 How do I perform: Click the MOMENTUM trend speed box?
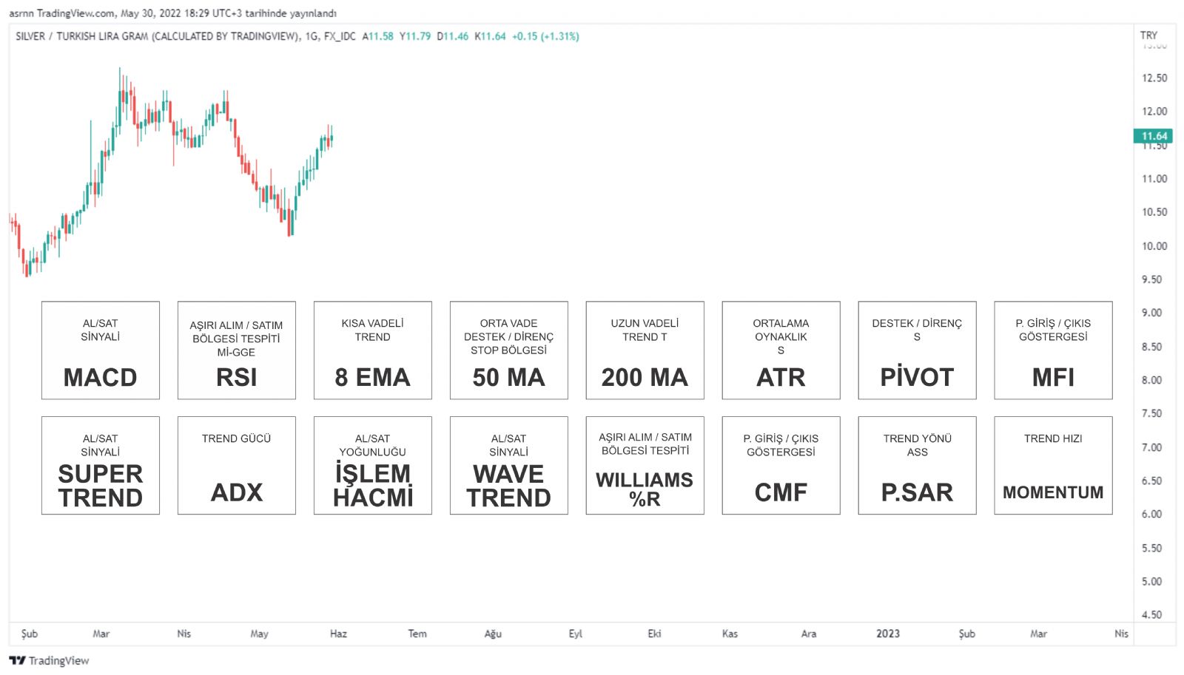point(1054,466)
